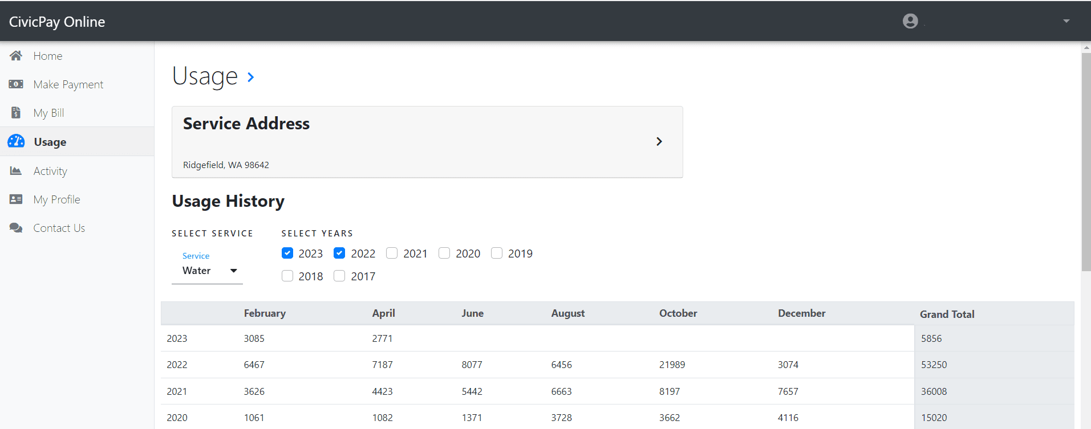Click the Usage gauge icon
Image resolution: width=1091 pixels, height=429 pixels.
16,141
